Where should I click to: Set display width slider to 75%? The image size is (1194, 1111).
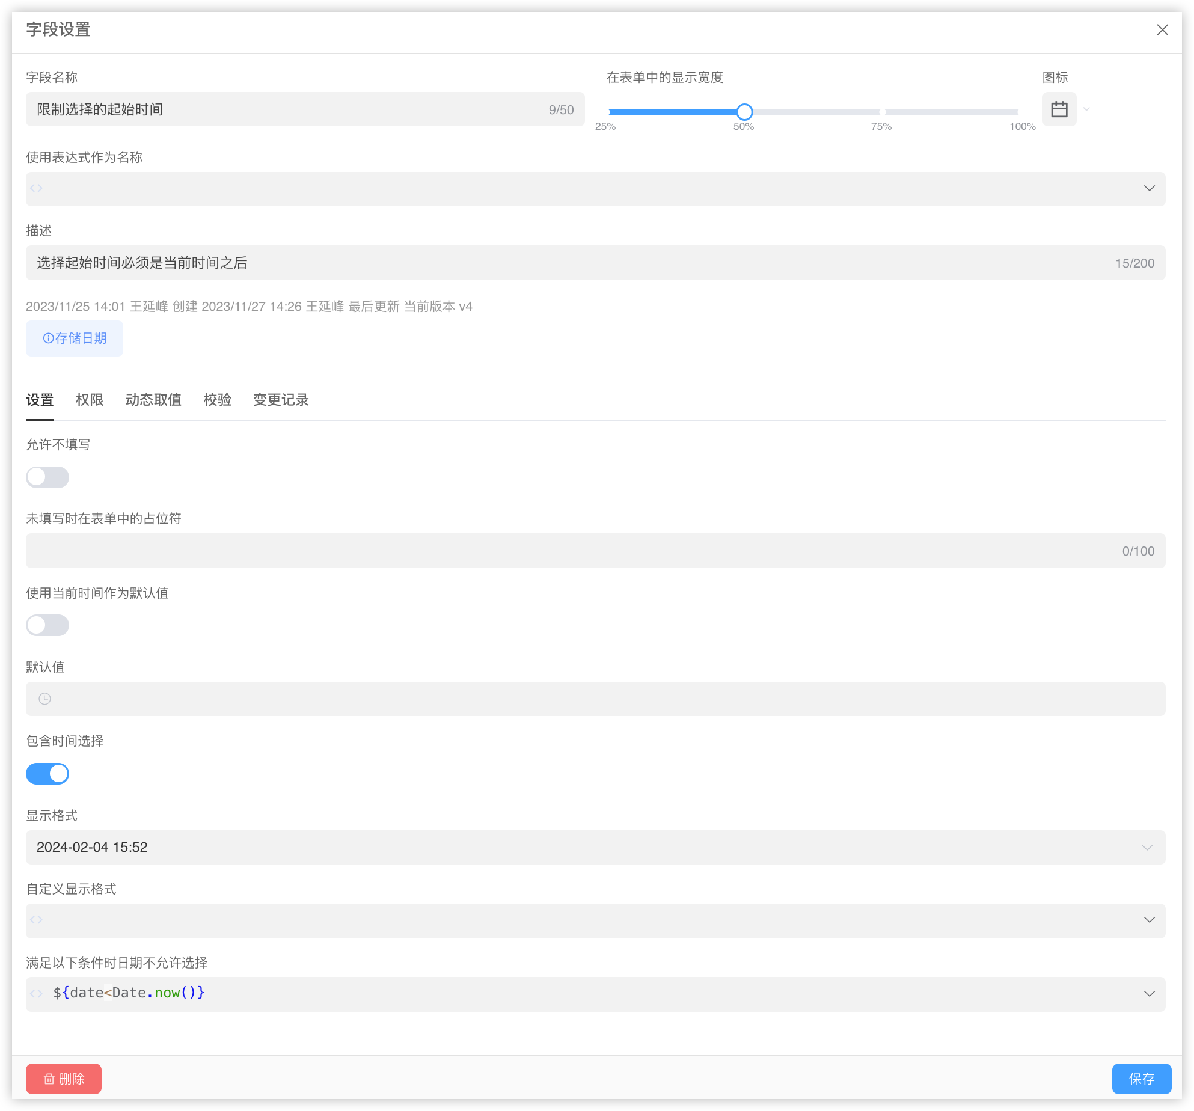pyautogui.click(x=882, y=112)
